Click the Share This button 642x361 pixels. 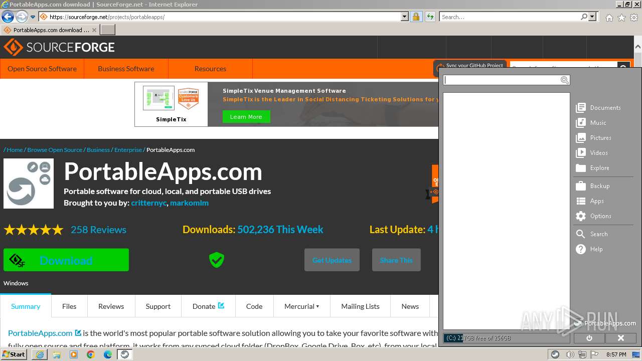(x=396, y=260)
